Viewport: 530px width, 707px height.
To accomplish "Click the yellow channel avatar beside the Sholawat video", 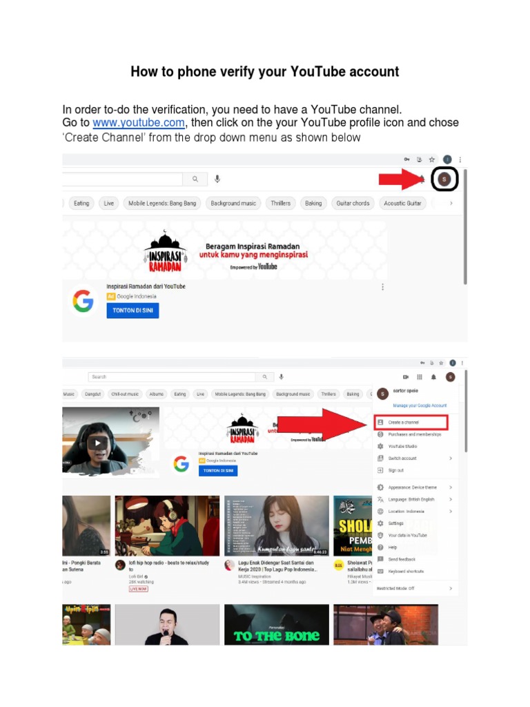I will 338,565.
